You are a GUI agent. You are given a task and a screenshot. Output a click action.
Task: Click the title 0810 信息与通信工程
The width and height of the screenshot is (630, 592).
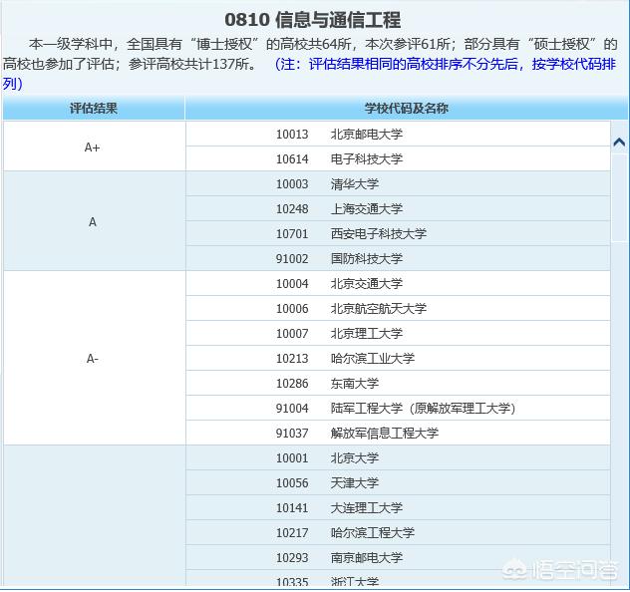[x=312, y=20]
